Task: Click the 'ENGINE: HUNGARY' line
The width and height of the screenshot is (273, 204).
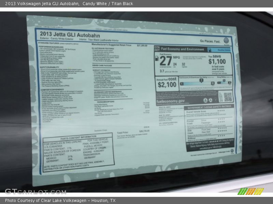Action: click(94, 151)
